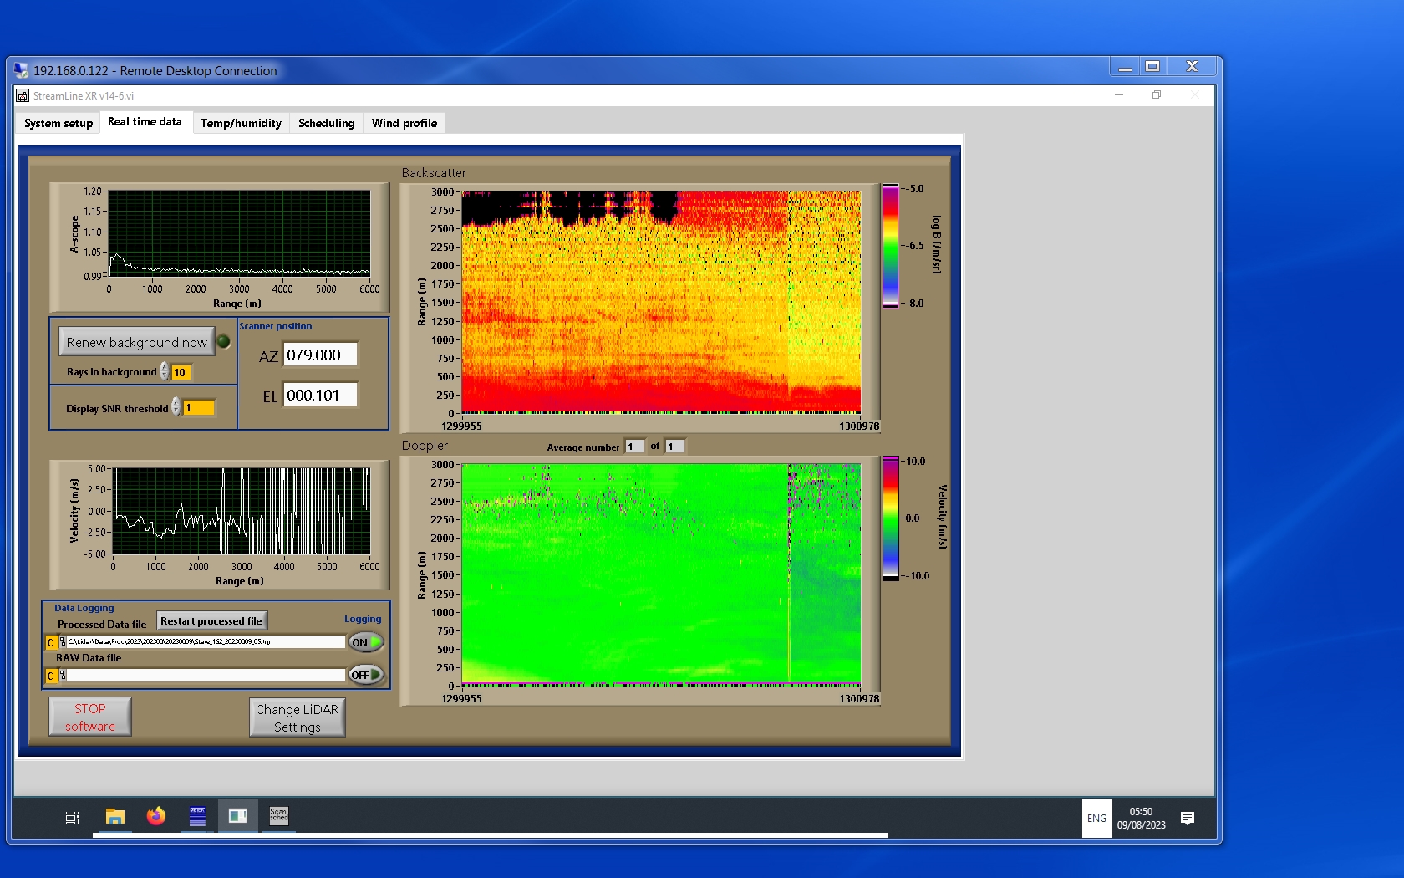Click the StreamLine XR window title icon
This screenshot has height=878, width=1404.
click(23, 96)
